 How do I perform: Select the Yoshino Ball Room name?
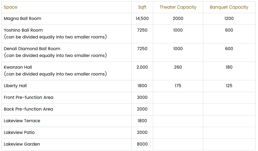coord(23,30)
